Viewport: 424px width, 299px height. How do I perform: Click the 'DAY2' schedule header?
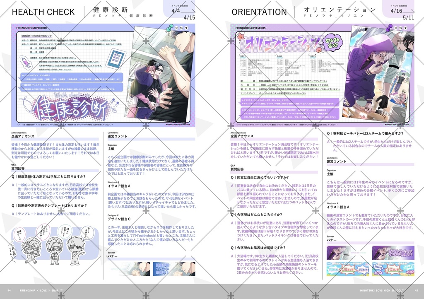tap(279, 56)
